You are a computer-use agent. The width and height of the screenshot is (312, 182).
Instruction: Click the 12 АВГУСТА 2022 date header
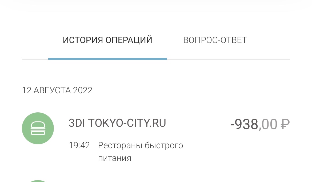pos(57,90)
